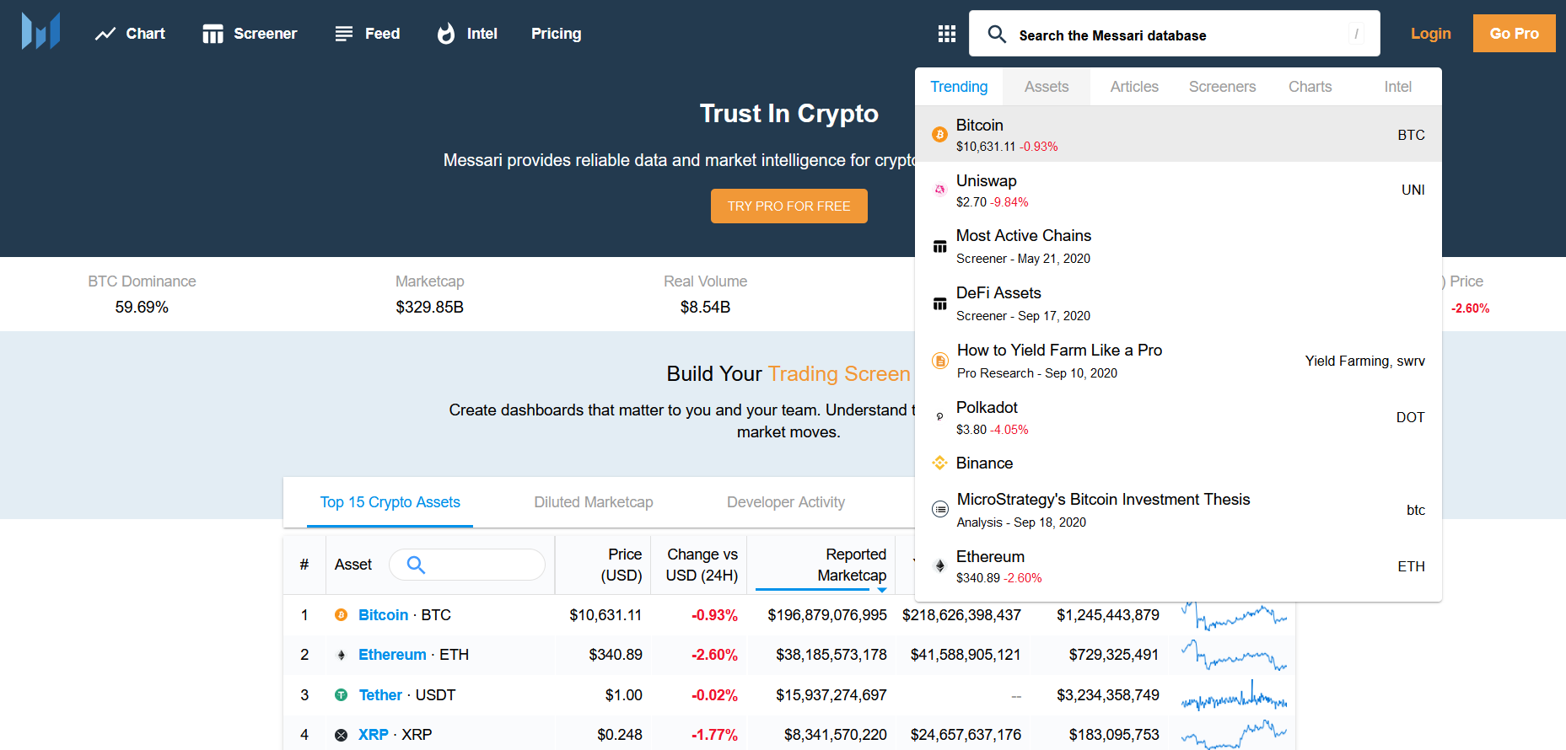Viewport: 1566px width, 750px height.
Task: Open How to Yield Farm Like a Pro
Action: pyautogui.click(x=1178, y=361)
